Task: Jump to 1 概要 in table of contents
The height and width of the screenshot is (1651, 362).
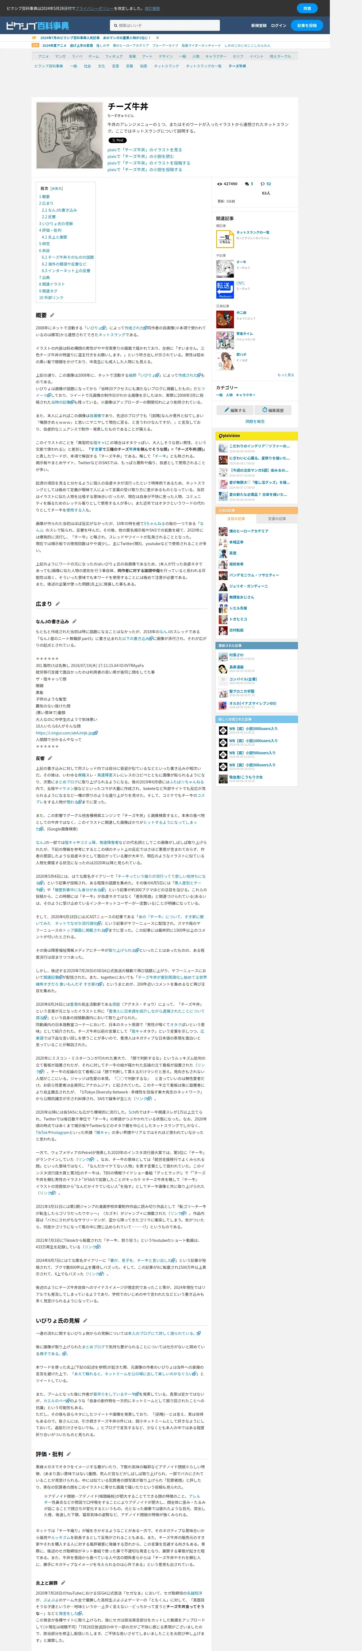Action: coord(44,197)
